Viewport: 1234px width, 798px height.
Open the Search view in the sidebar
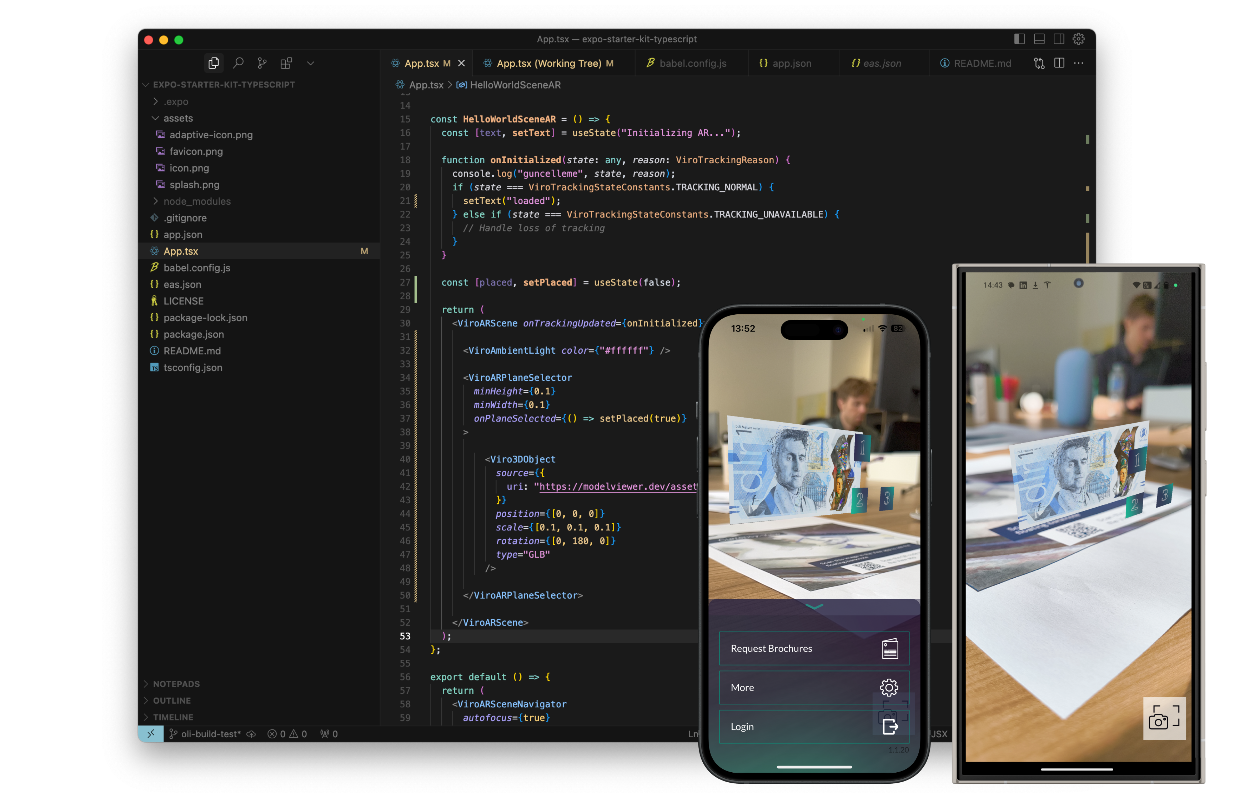238,63
